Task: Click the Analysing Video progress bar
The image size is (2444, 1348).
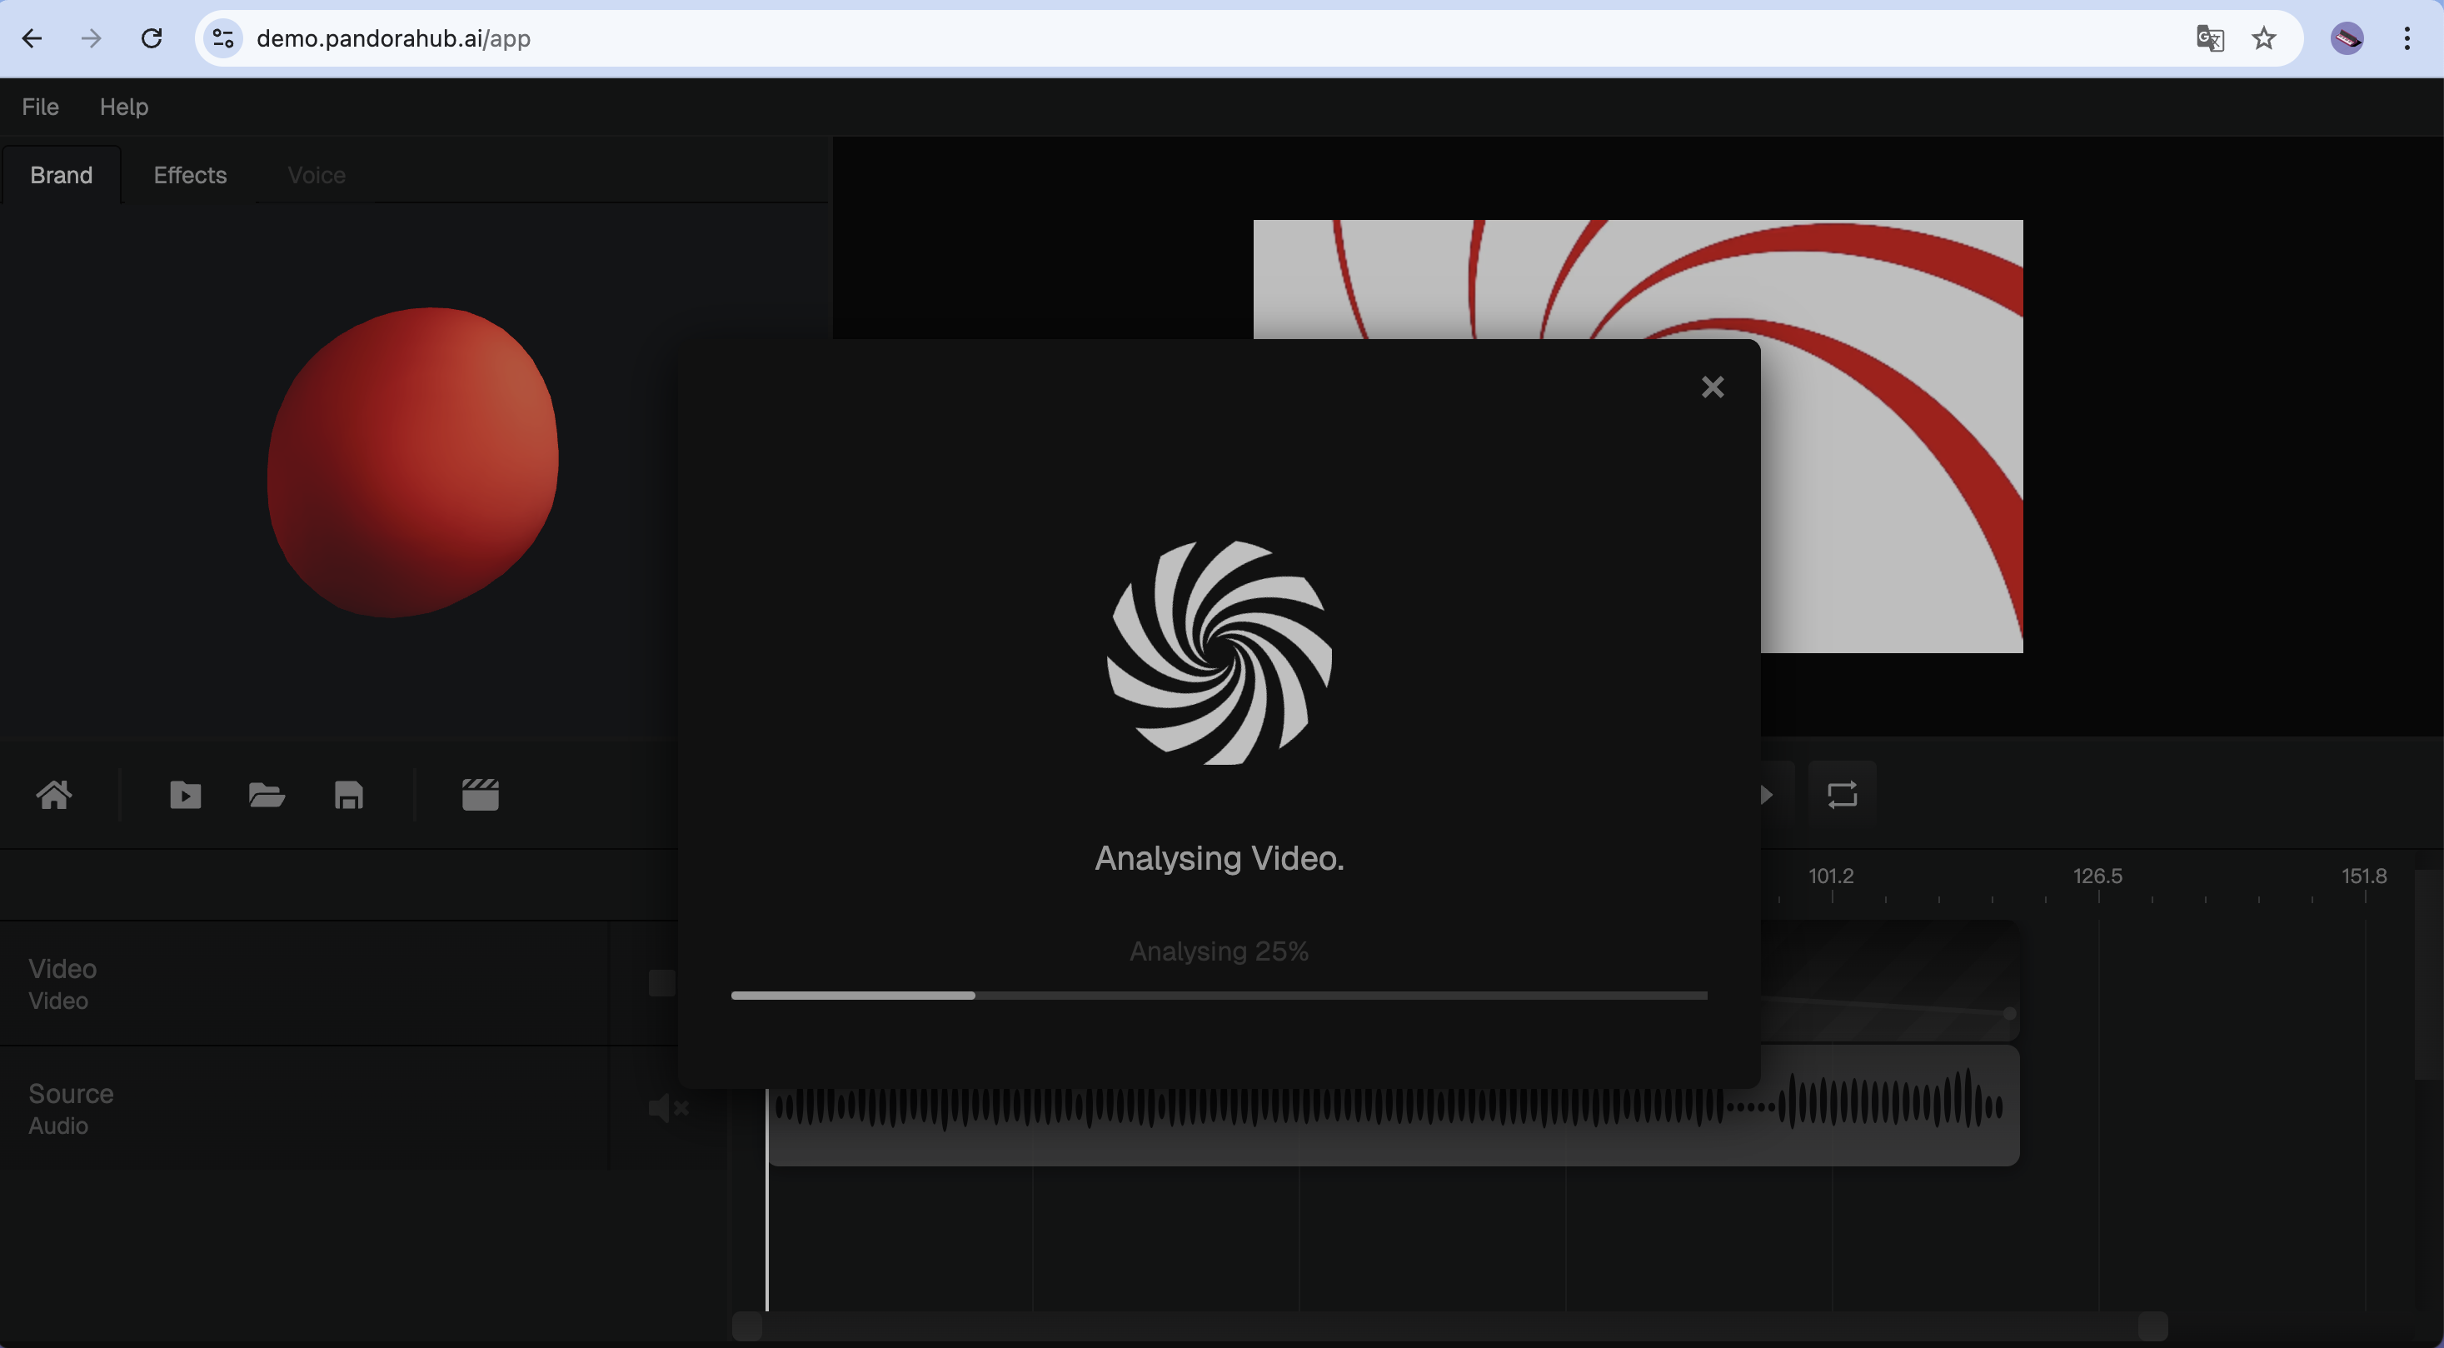Action: point(1218,995)
